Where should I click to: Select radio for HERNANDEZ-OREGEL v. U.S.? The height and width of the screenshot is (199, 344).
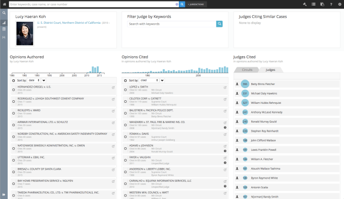tap(14, 90)
